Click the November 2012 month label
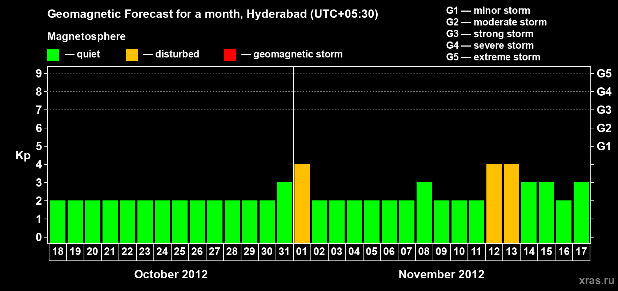This screenshot has width=618, height=291. coord(441,274)
